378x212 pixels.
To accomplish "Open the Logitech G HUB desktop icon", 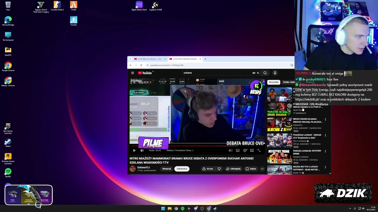I will tap(155, 6).
